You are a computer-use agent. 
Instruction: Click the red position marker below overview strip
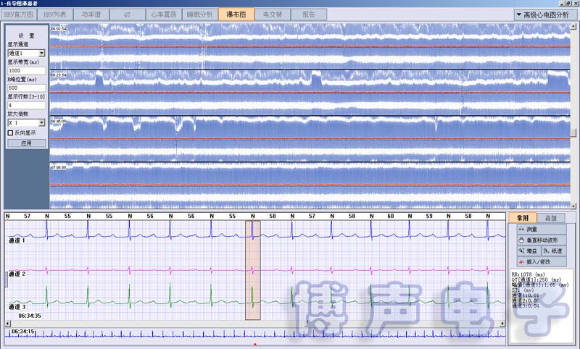pyautogui.click(x=255, y=345)
